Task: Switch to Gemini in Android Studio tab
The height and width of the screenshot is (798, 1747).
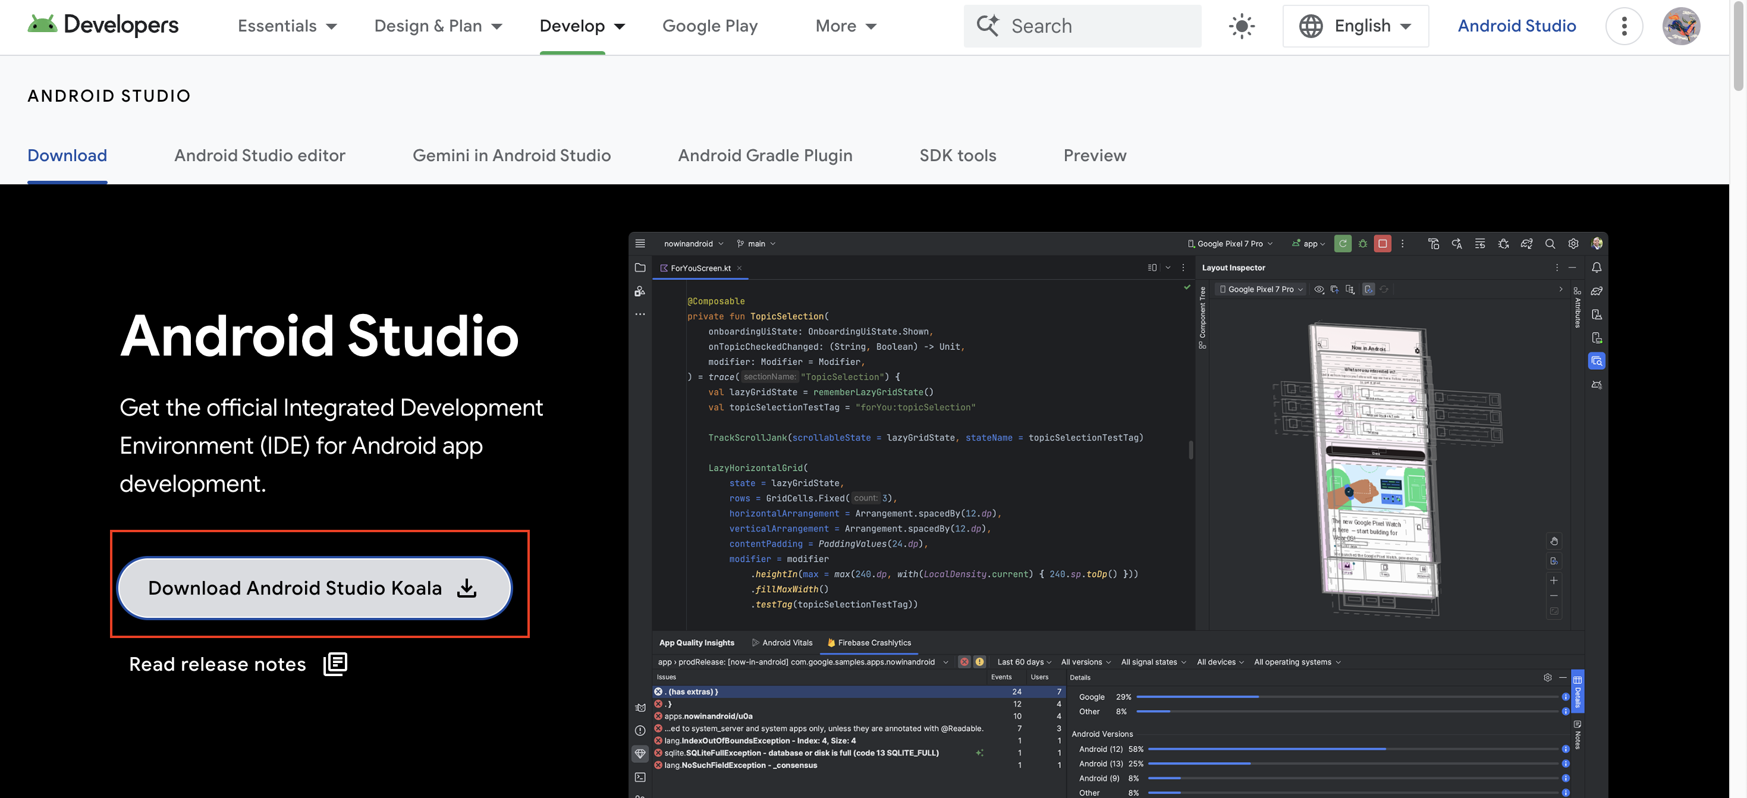Action: pos(511,156)
